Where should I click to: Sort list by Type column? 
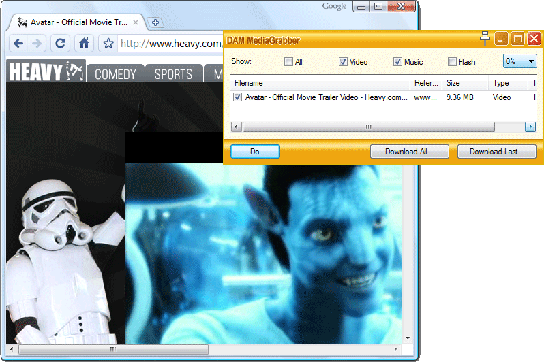click(x=509, y=83)
